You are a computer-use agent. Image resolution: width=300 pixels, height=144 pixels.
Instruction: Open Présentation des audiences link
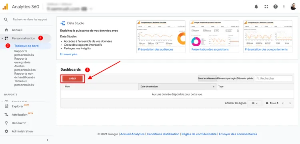[x=156, y=49]
